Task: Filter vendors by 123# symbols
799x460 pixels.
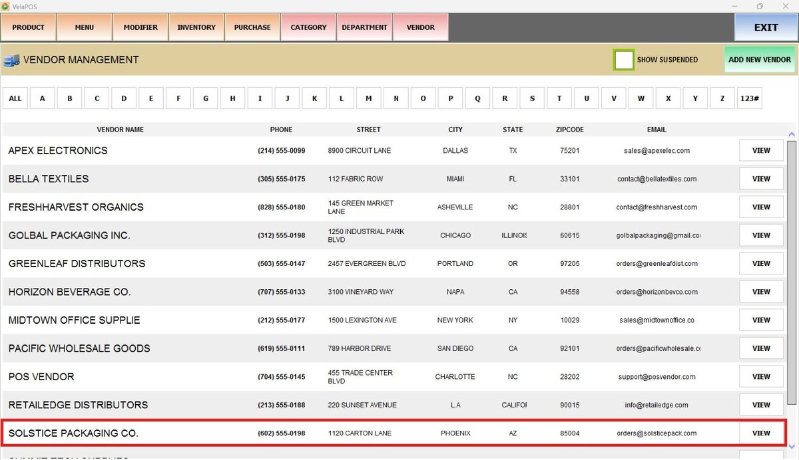Action: tap(750, 98)
